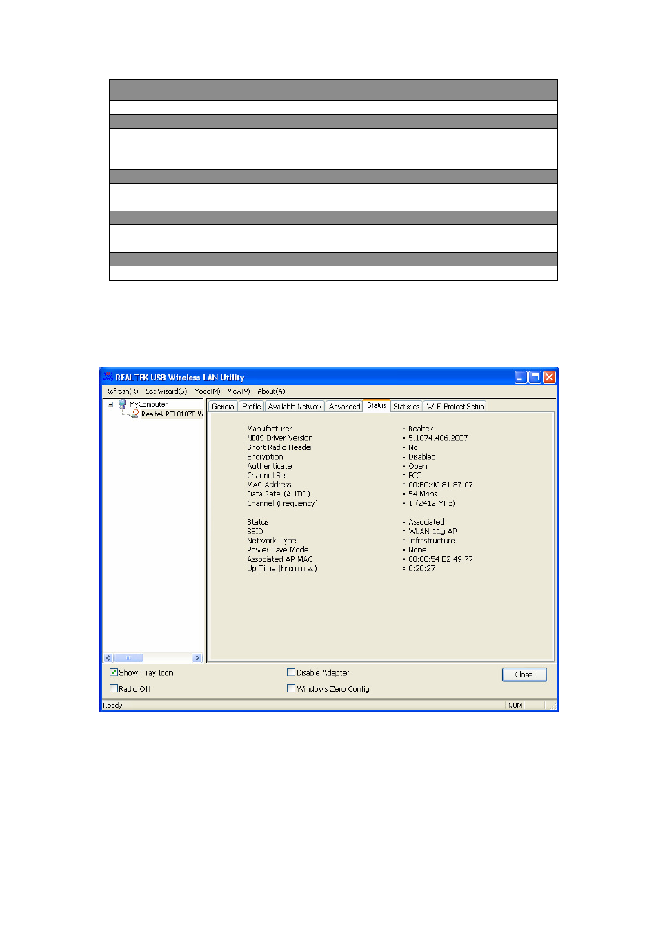Image resolution: width=658 pixels, height=932 pixels.
Task: Select the MyComputer tree label
Action: coord(148,405)
